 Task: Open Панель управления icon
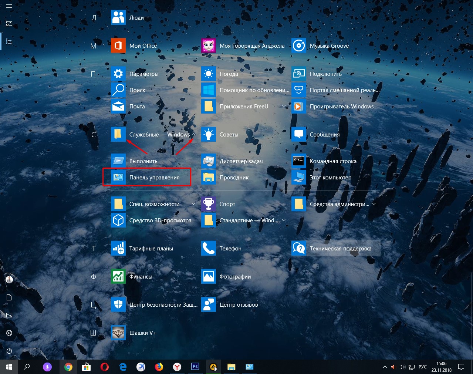click(118, 177)
